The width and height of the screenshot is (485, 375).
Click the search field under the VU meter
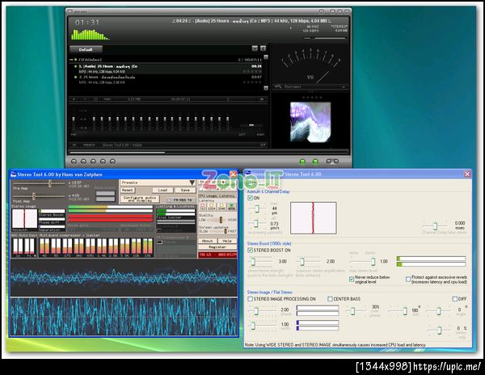(312, 86)
